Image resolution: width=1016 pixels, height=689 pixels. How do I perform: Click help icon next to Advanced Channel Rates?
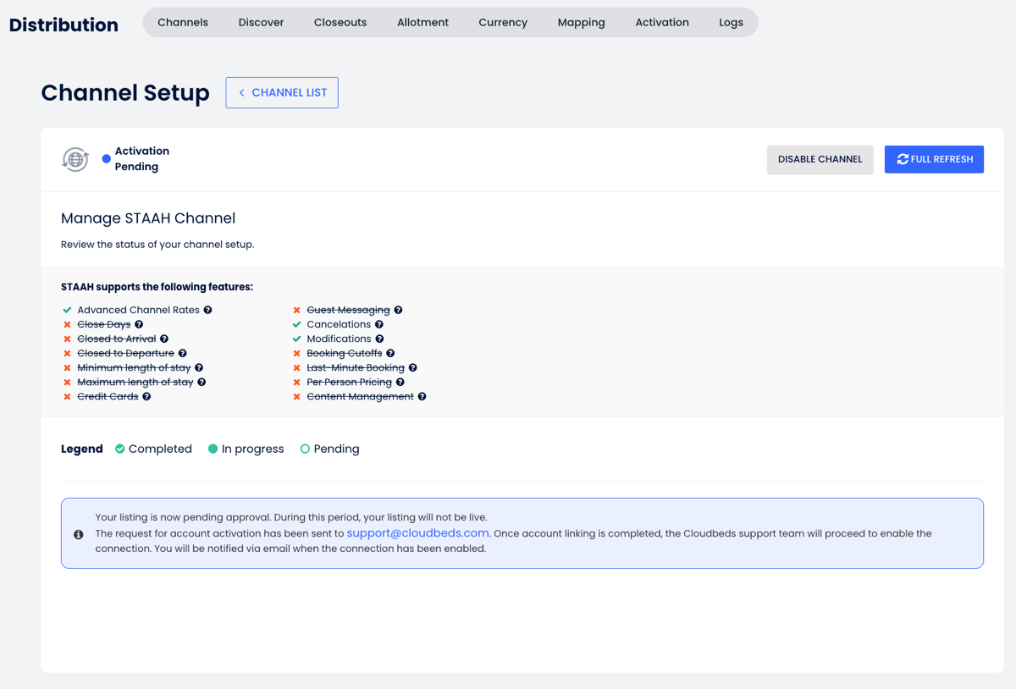click(207, 311)
